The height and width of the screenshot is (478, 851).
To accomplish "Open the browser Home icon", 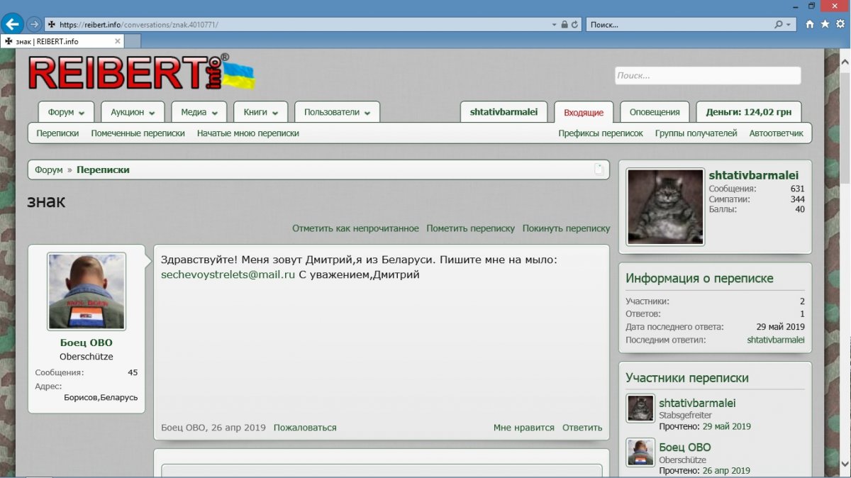I will [x=810, y=24].
